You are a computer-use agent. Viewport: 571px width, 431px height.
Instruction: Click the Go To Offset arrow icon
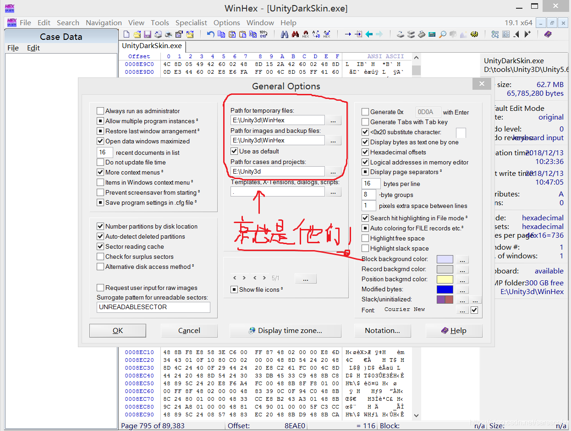[x=348, y=34]
